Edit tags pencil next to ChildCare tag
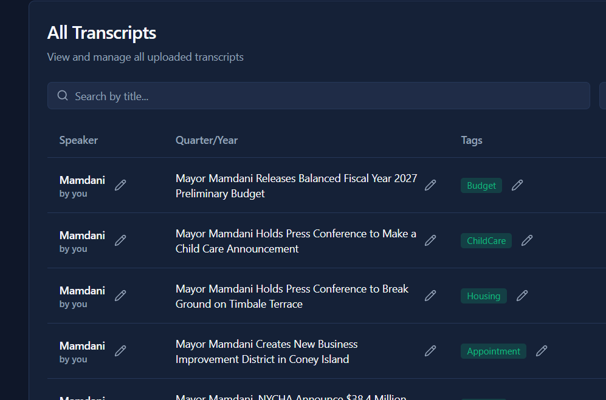Screen dimensions: 606x400 [x=527, y=240]
